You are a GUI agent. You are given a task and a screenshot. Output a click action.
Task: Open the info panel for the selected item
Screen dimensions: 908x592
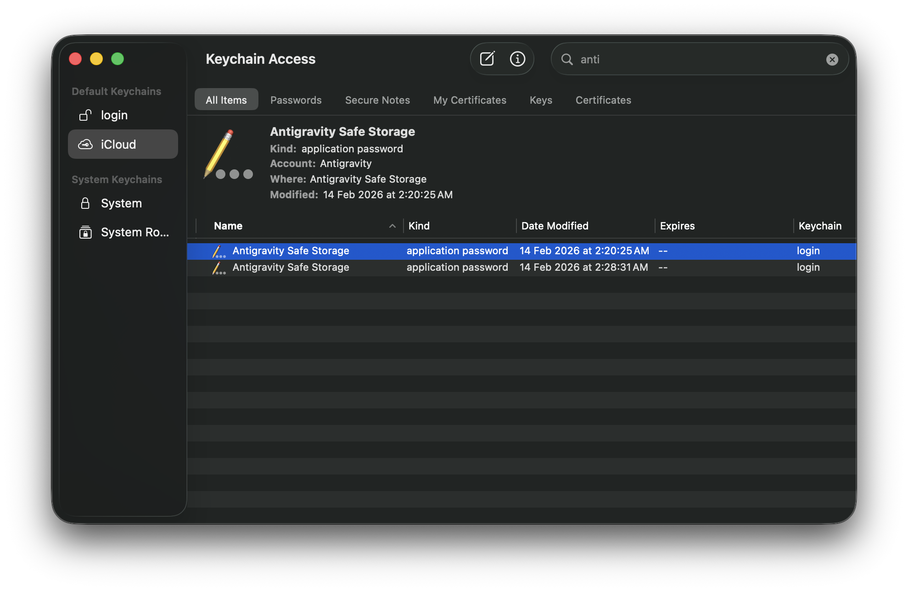(517, 59)
